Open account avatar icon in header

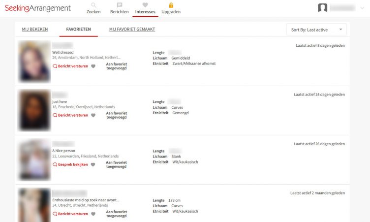323,8
